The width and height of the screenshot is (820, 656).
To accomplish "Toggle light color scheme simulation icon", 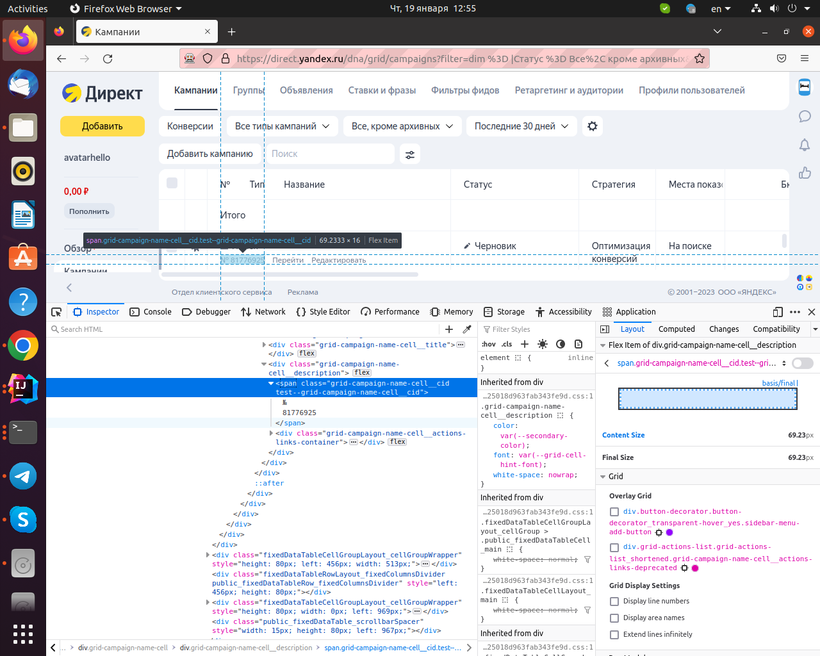I will [543, 344].
